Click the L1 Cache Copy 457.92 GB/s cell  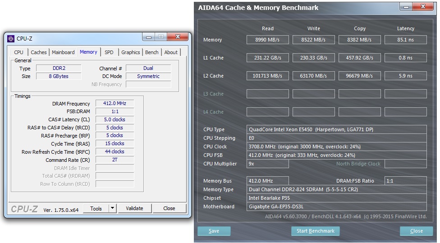point(360,58)
